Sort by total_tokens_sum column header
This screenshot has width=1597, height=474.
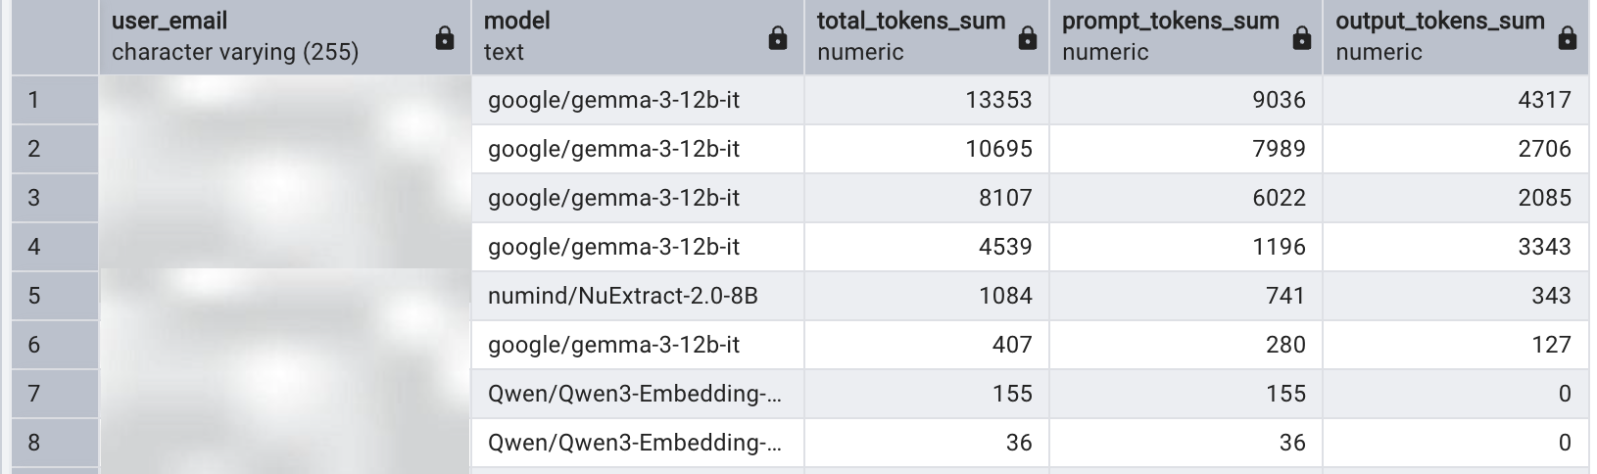tap(911, 36)
